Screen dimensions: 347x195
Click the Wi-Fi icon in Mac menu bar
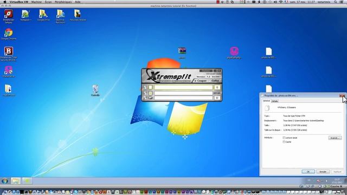(x=281, y=2)
